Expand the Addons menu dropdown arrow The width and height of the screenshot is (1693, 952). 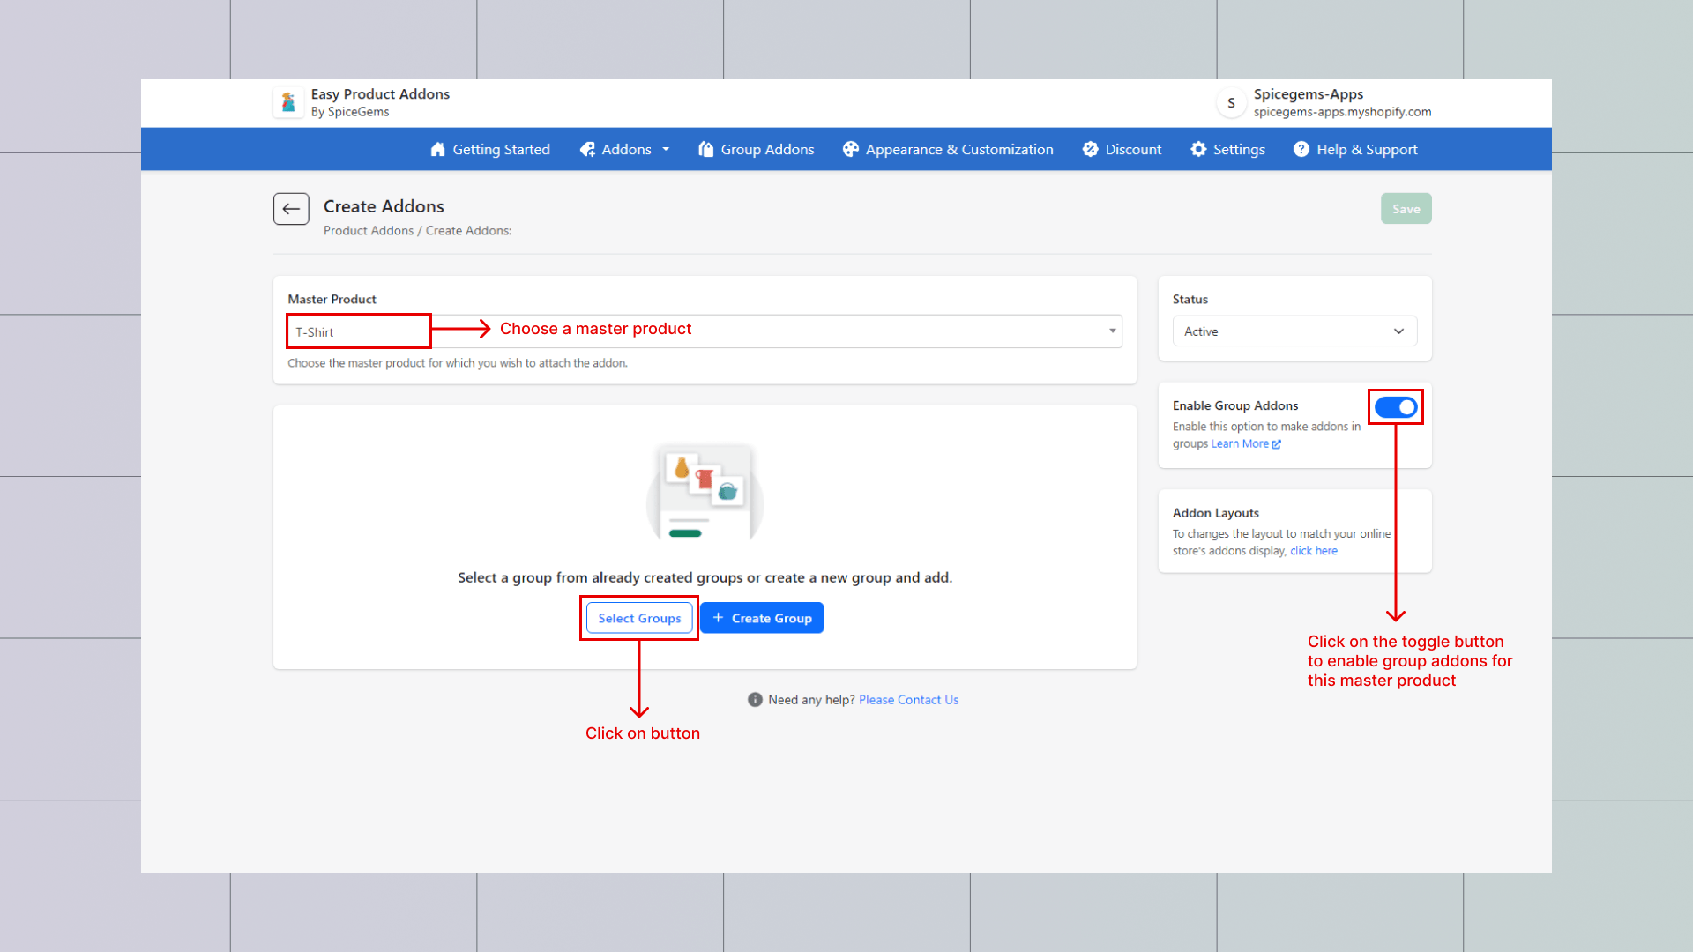pyautogui.click(x=666, y=150)
